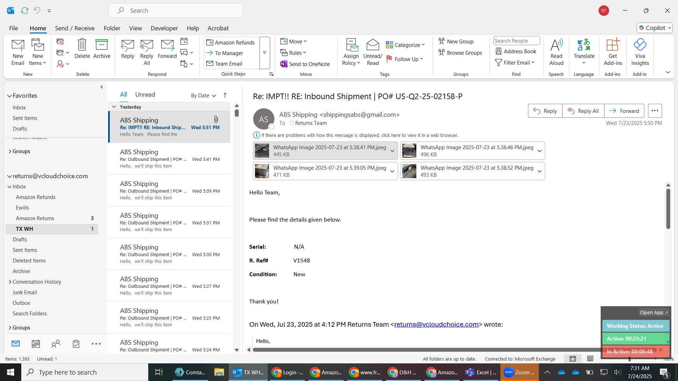The width and height of the screenshot is (678, 381).
Task: Expand the Quick Steps gallery
Action: [x=264, y=53]
